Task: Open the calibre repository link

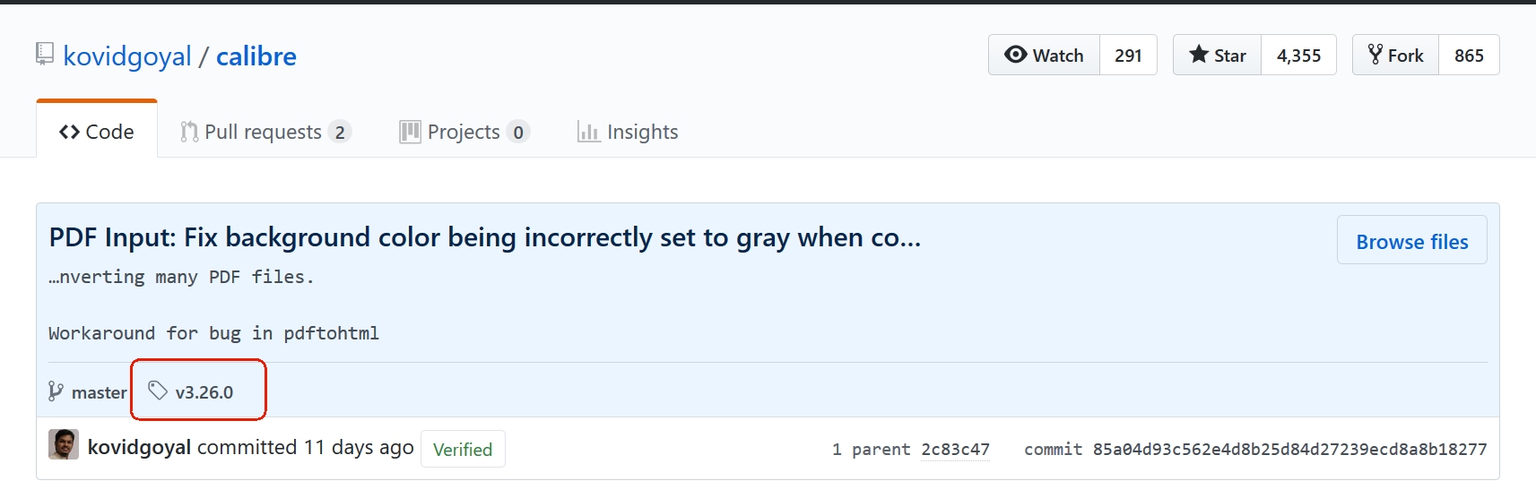Action: click(256, 56)
